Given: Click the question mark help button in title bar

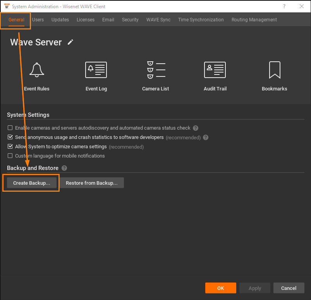Looking at the screenshot, I should 284,6.
